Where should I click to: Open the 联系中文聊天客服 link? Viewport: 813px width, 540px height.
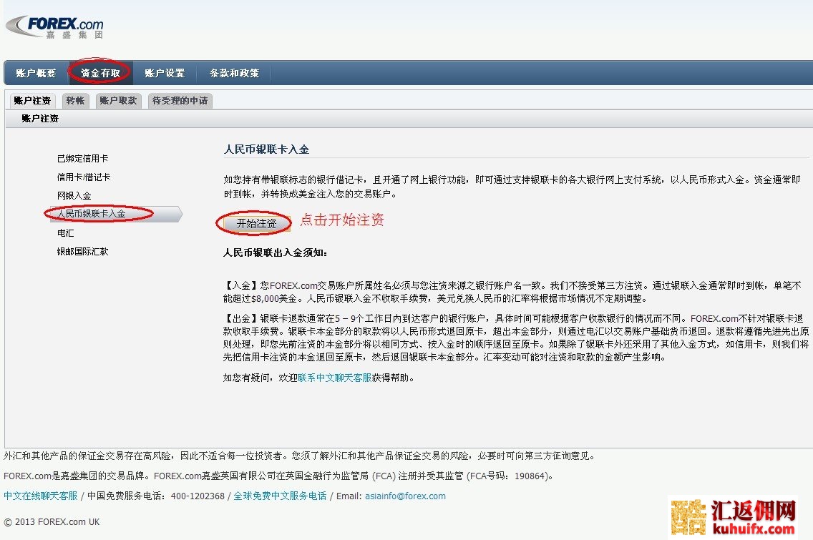pyautogui.click(x=334, y=378)
